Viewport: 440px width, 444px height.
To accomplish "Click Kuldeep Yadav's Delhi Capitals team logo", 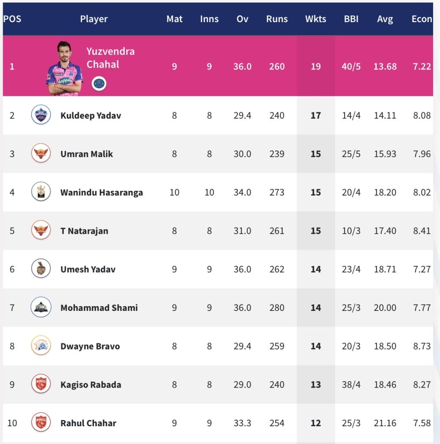I will [x=41, y=115].
